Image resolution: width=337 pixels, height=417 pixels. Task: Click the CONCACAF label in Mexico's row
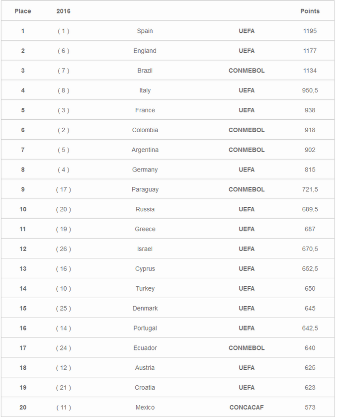point(247,408)
